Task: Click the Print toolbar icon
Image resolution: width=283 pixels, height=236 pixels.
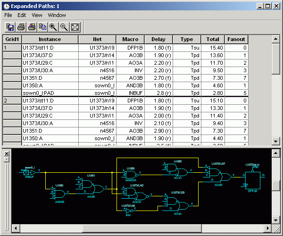Action: (21, 27)
